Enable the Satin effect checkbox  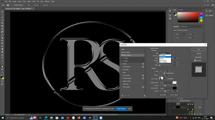(122, 73)
